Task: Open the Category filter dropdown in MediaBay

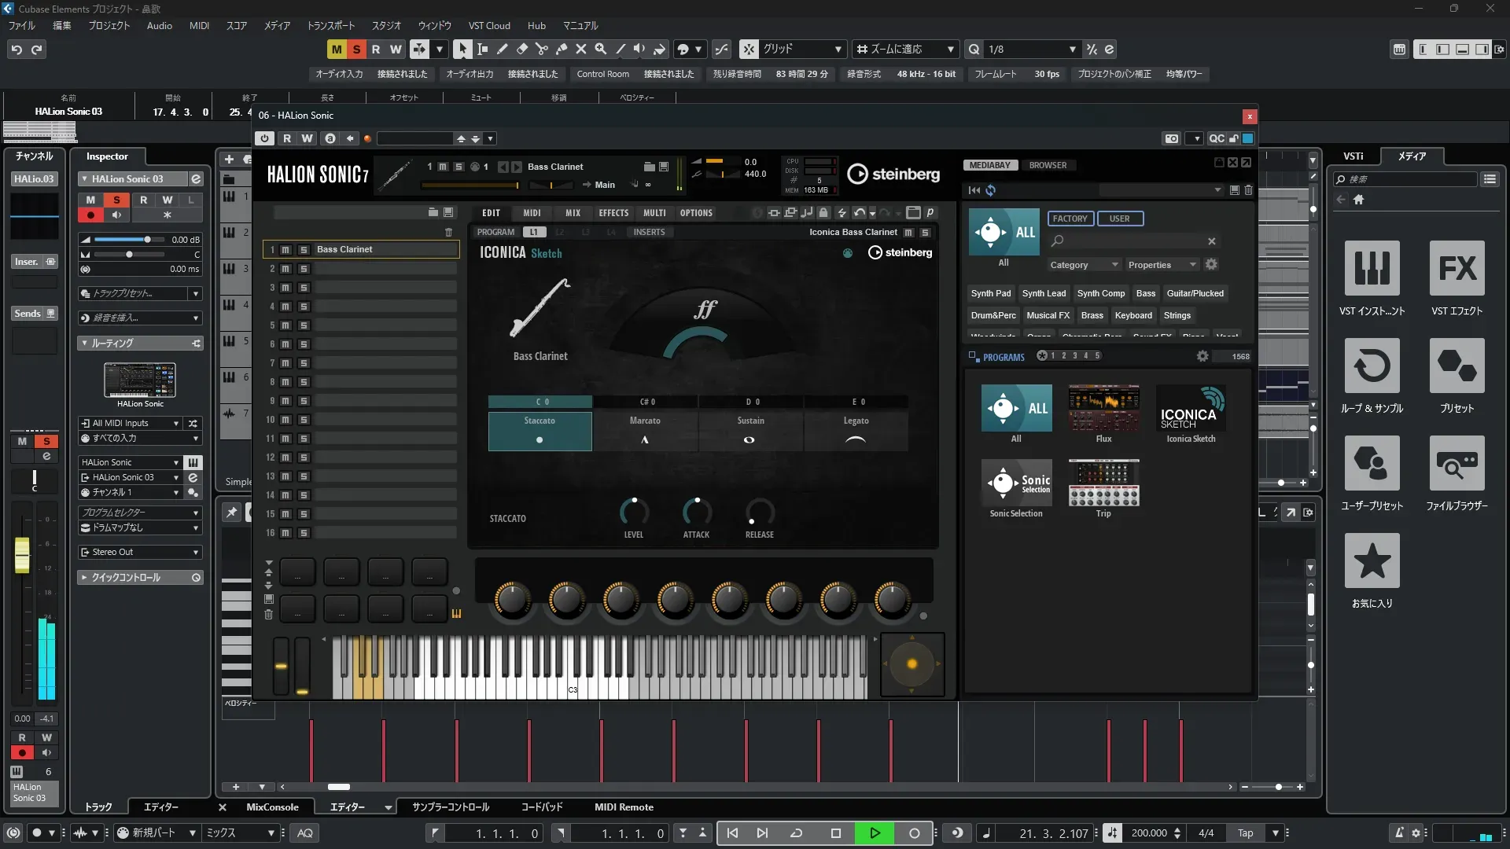Action: [x=1083, y=265]
